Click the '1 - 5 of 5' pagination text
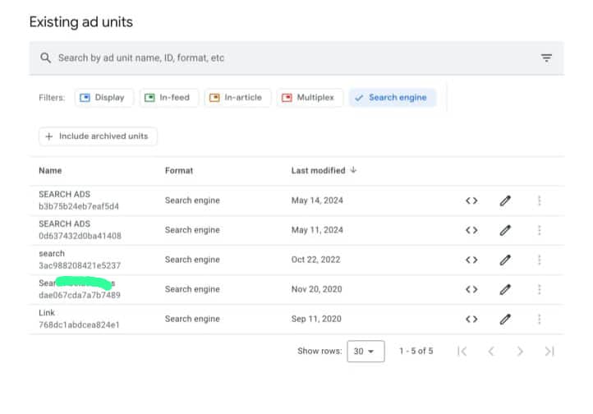Screen dimensions: 593x414 [416, 352]
